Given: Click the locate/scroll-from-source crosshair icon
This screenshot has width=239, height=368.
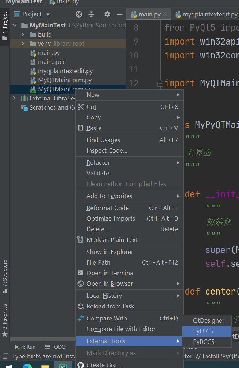Looking at the screenshot, I should 79,14.
